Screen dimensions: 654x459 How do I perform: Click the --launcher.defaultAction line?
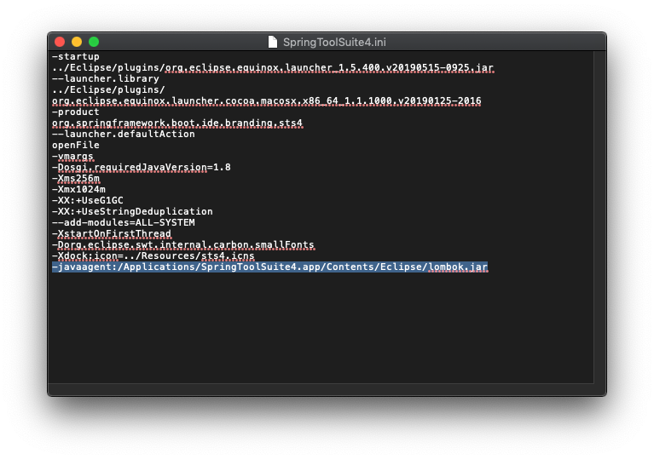click(x=124, y=134)
